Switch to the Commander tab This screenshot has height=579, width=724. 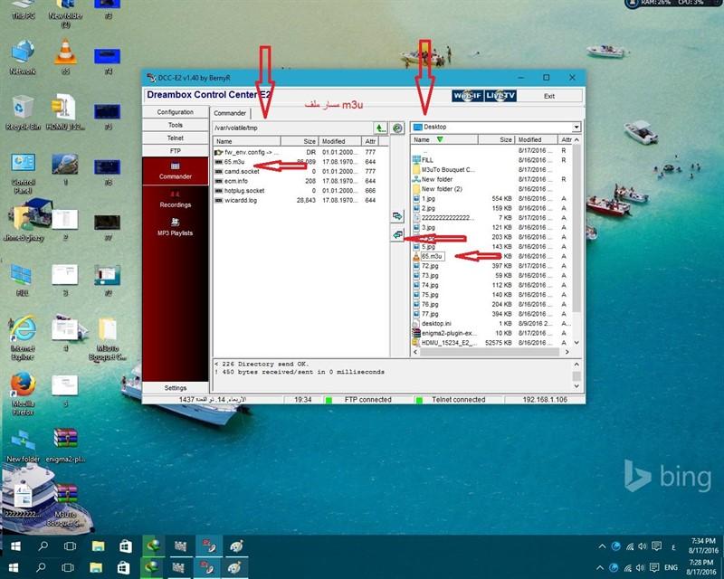tap(230, 113)
